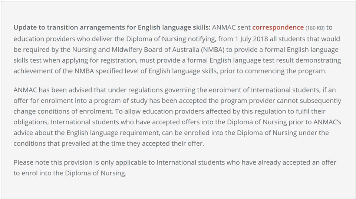Click 'advice about the English language requirement'

click(86, 133)
